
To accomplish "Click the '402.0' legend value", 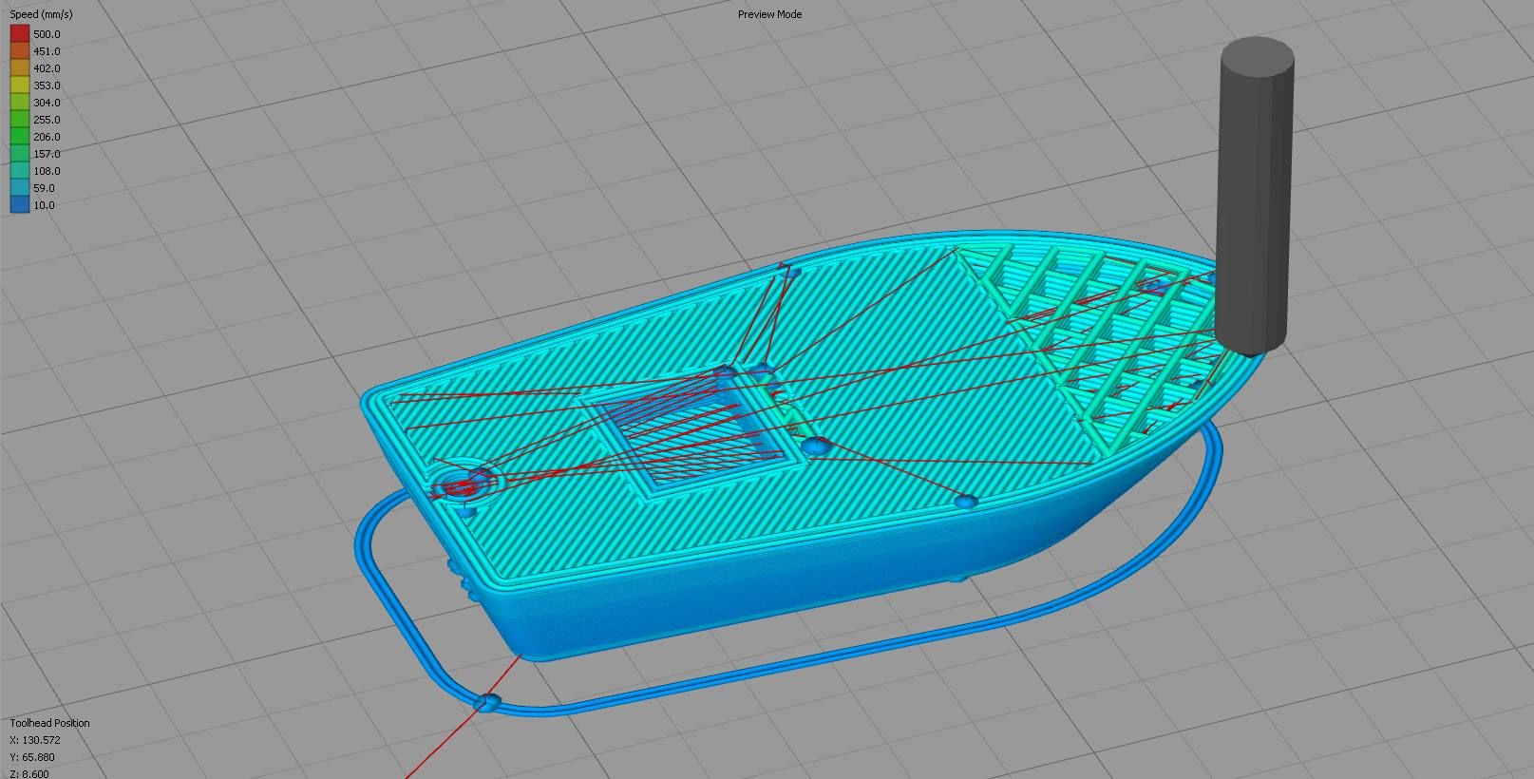I will (47, 68).
